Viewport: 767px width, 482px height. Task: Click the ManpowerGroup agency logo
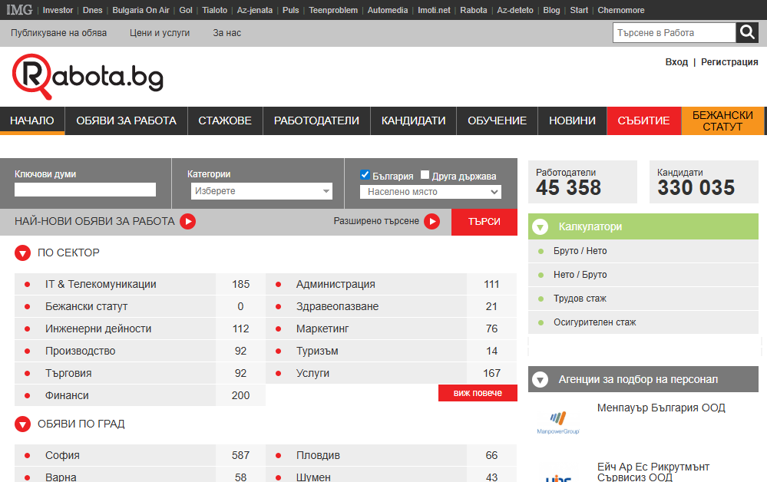[x=558, y=422]
